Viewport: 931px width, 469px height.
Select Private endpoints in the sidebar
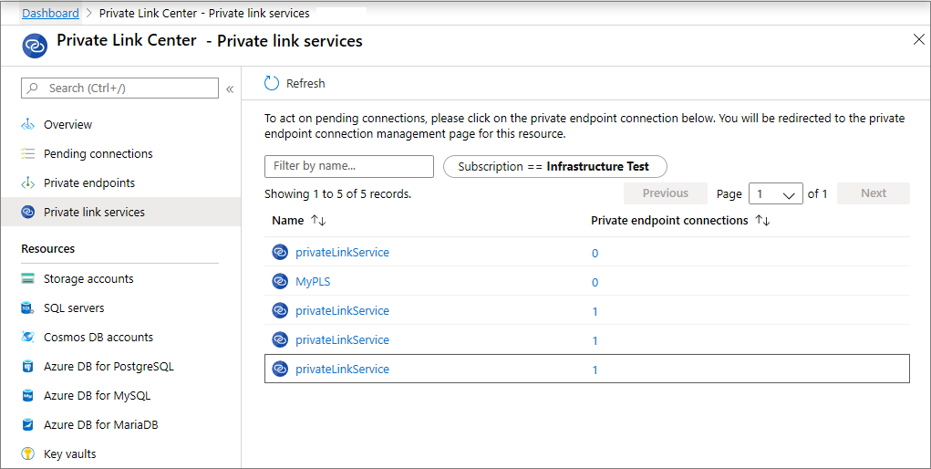coord(88,183)
